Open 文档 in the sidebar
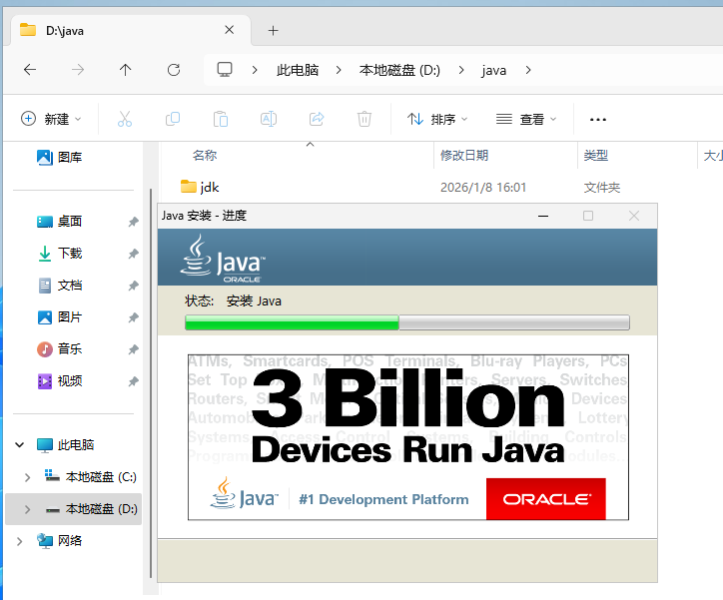The image size is (723, 600). click(x=60, y=286)
